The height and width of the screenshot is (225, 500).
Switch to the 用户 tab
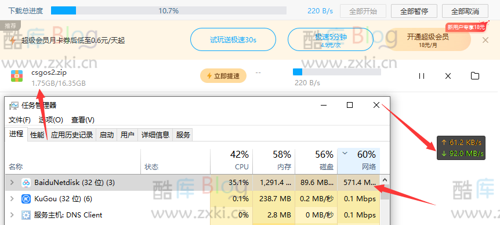click(x=127, y=135)
